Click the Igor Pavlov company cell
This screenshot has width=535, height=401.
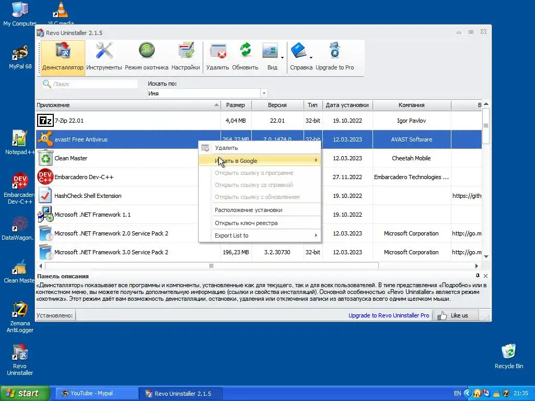412,121
